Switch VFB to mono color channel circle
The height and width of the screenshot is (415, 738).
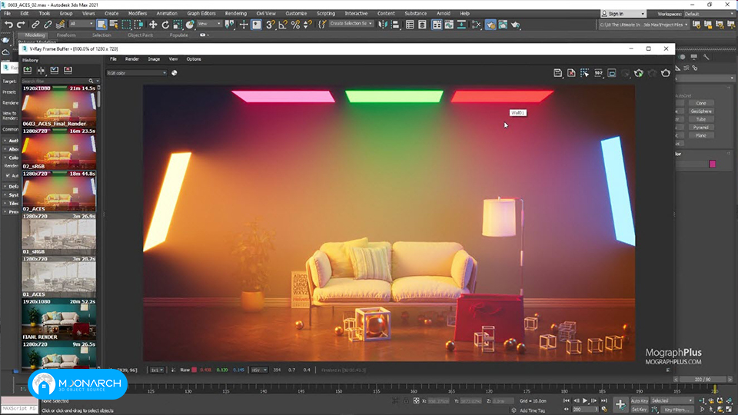click(175, 73)
